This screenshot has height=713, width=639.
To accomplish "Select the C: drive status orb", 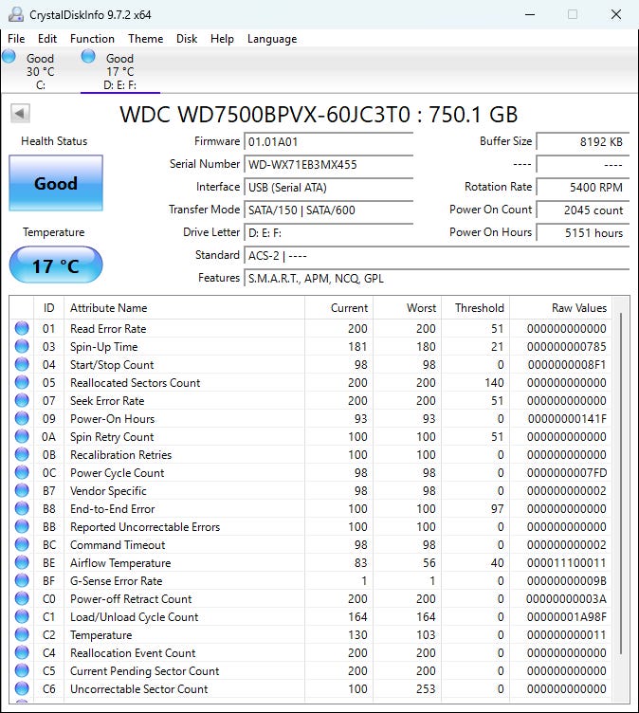I will [x=9, y=57].
